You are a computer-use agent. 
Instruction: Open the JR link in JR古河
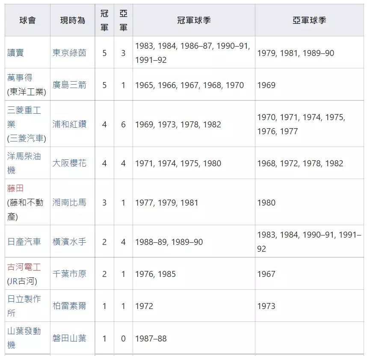(14, 281)
